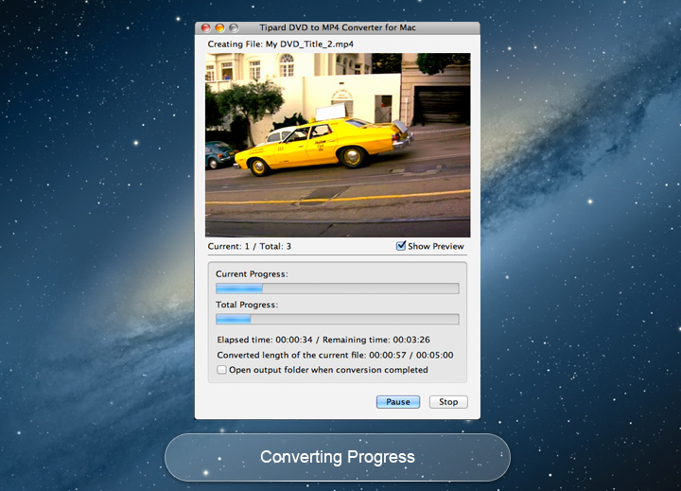Click the 'Elapsed time: 00:00:34' status text
The width and height of the screenshot is (681, 491).
pyautogui.click(x=265, y=340)
